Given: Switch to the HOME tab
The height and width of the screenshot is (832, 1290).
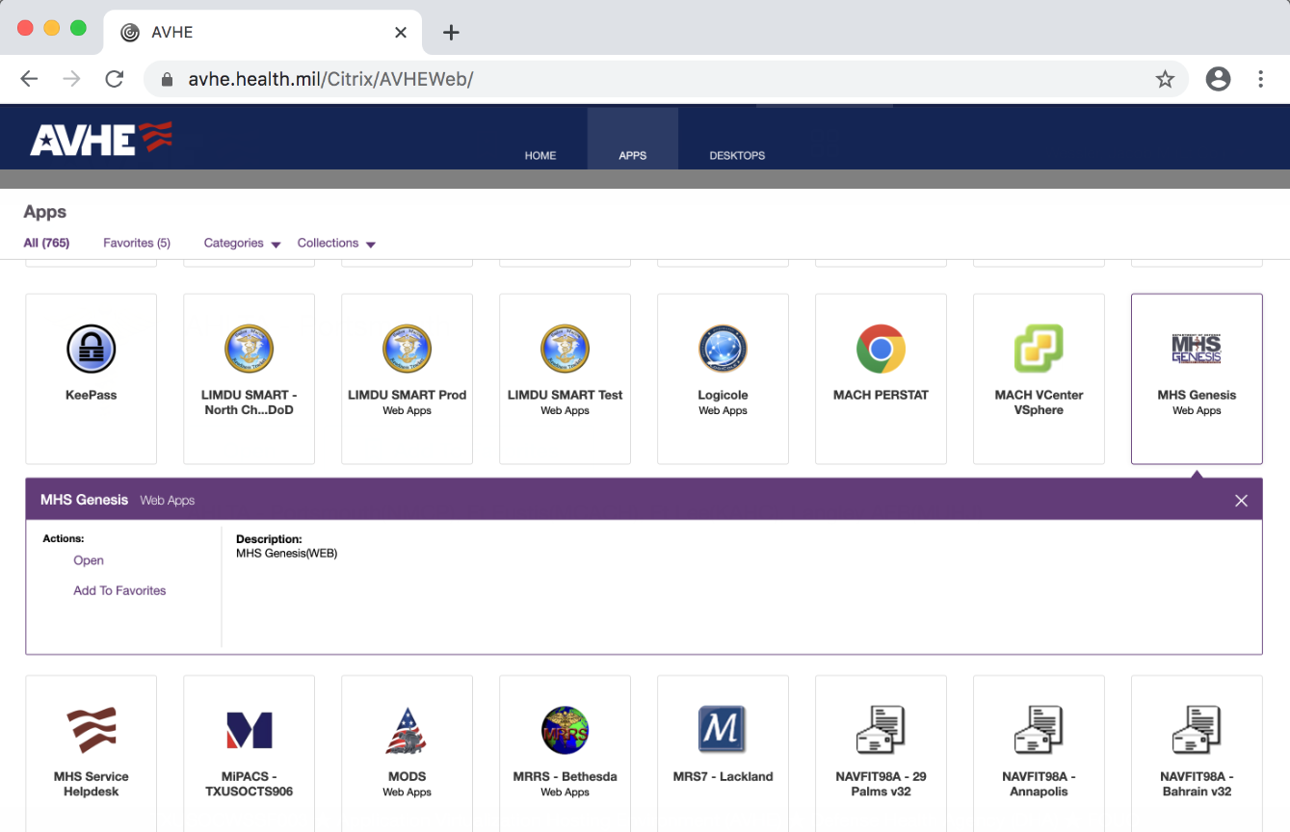Looking at the screenshot, I should coord(540,155).
